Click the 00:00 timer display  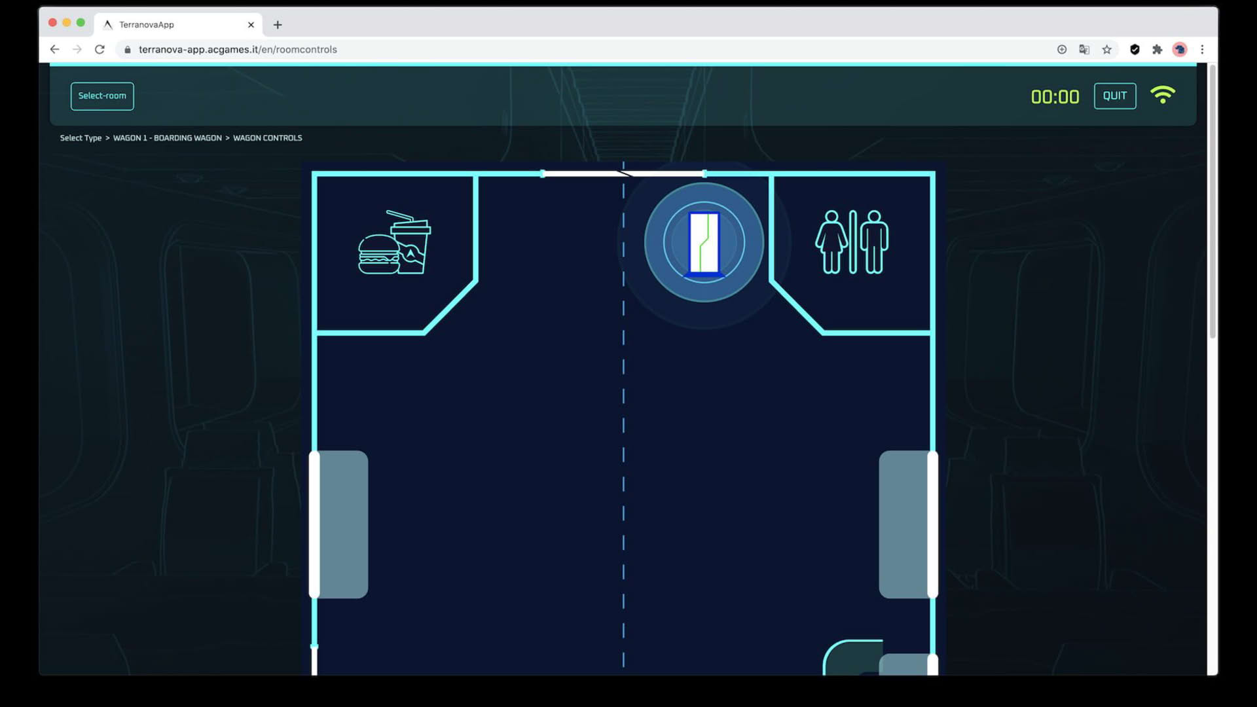(x=1055, y=97)
